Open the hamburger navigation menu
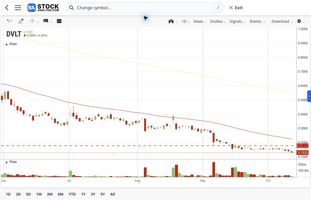This screenshot has width=311, height=200. click(x=18, y=8)
